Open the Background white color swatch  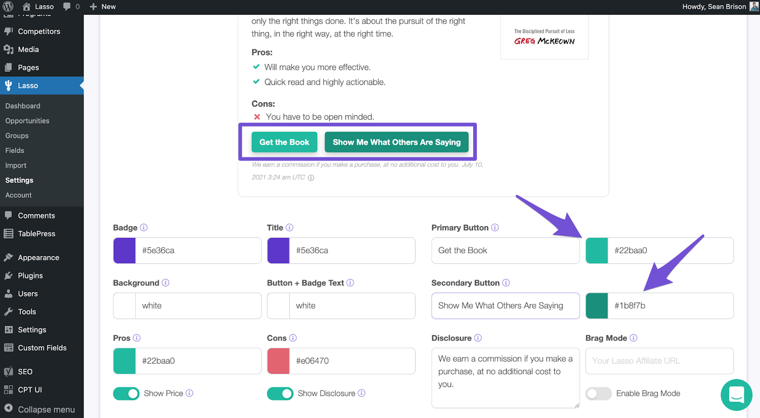[x=124, y=305]
